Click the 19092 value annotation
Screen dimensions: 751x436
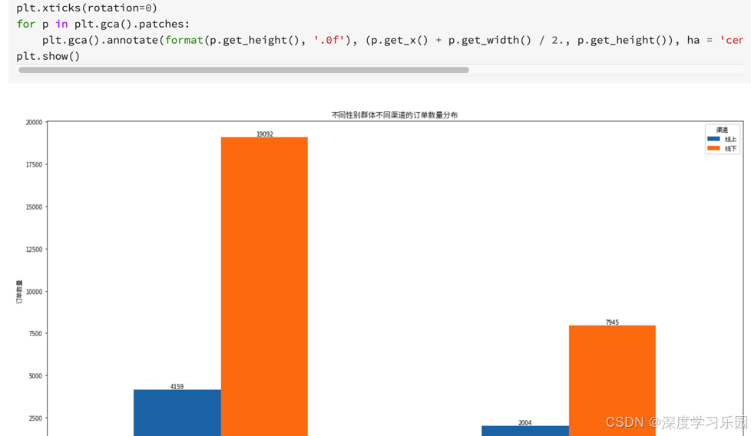click(x=265, y=134)
